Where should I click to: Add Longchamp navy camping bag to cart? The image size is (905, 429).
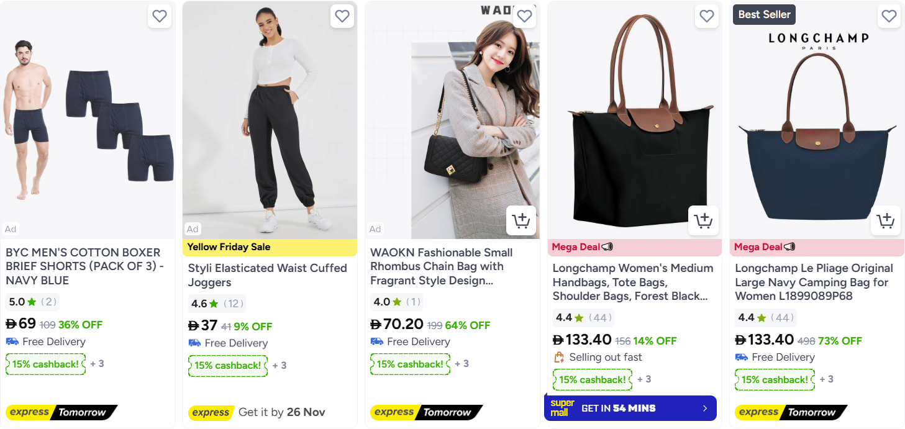click(885, 220)
